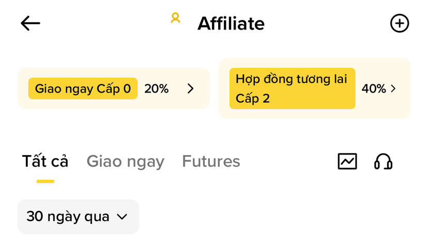Click the plus circle add icon
The width and height of the screenshot is (428, 245).
pos(399,23)
